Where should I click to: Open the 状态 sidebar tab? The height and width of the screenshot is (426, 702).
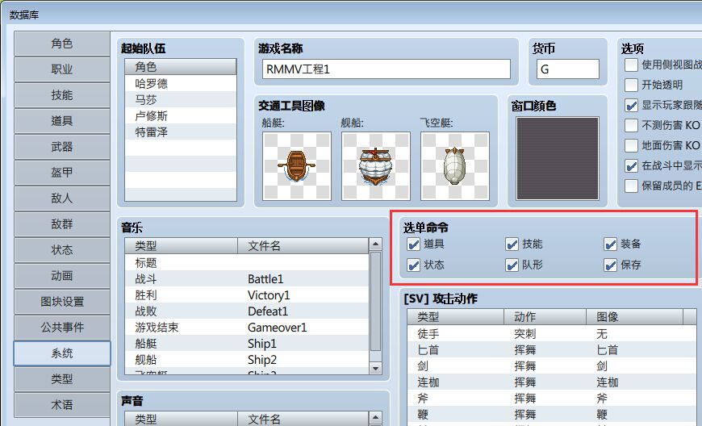[62, 249]
